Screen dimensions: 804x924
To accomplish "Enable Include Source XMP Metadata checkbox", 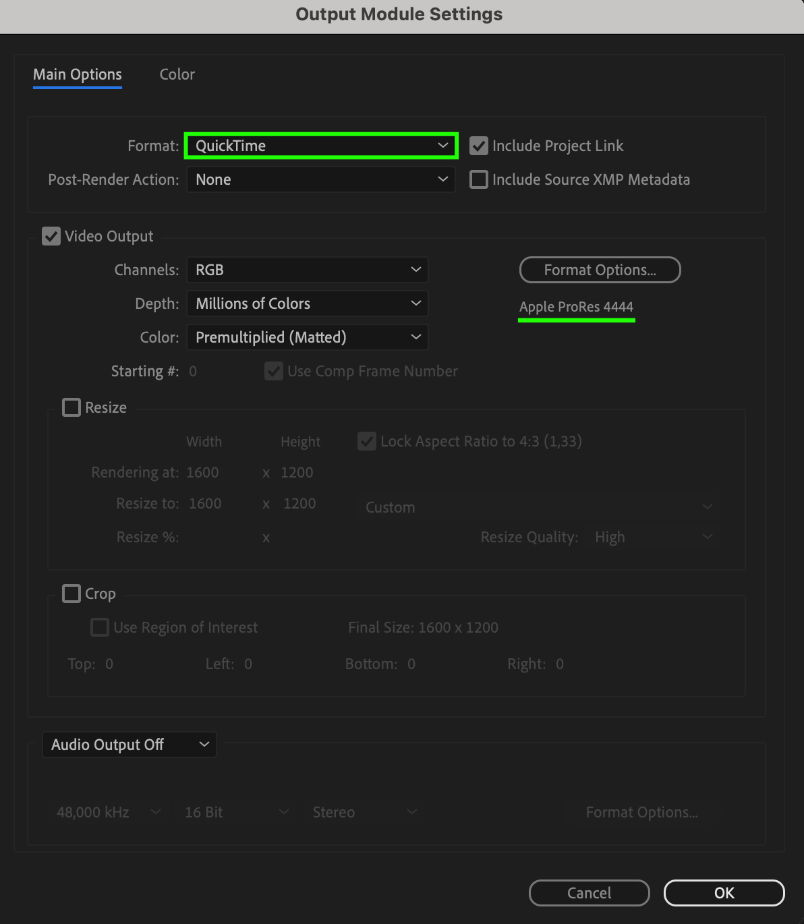I will click(479, 179).
